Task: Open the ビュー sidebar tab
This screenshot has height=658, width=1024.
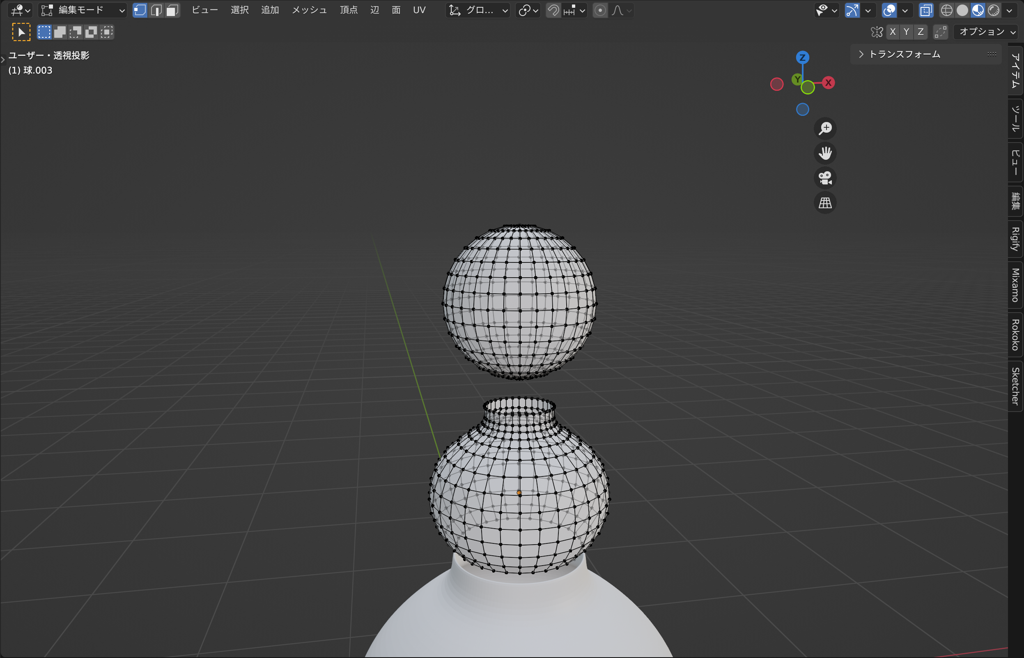Action: point(1015,162)
